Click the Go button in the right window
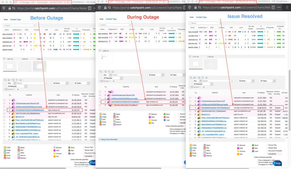The width and height of the screenshot is (291, 169). click(204, 87)
